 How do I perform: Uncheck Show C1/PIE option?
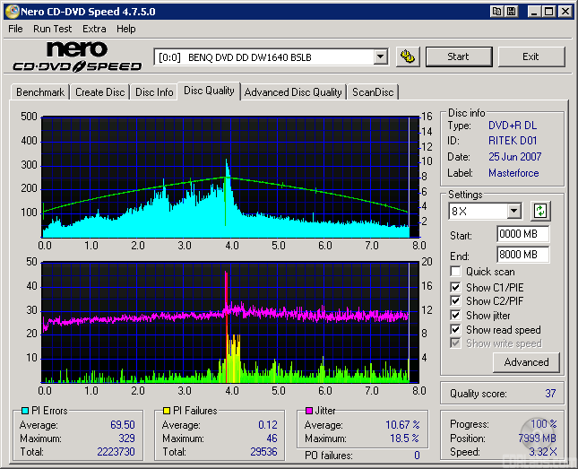coord(456,287)
